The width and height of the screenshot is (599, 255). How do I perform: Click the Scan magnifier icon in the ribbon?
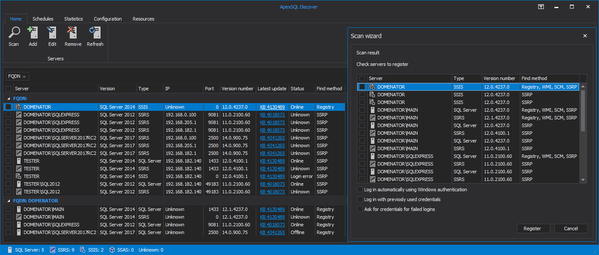coord(14,33)
